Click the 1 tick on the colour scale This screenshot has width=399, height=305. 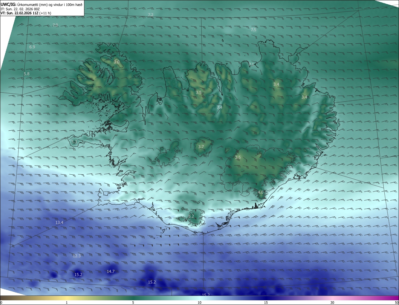coord(67,303)
